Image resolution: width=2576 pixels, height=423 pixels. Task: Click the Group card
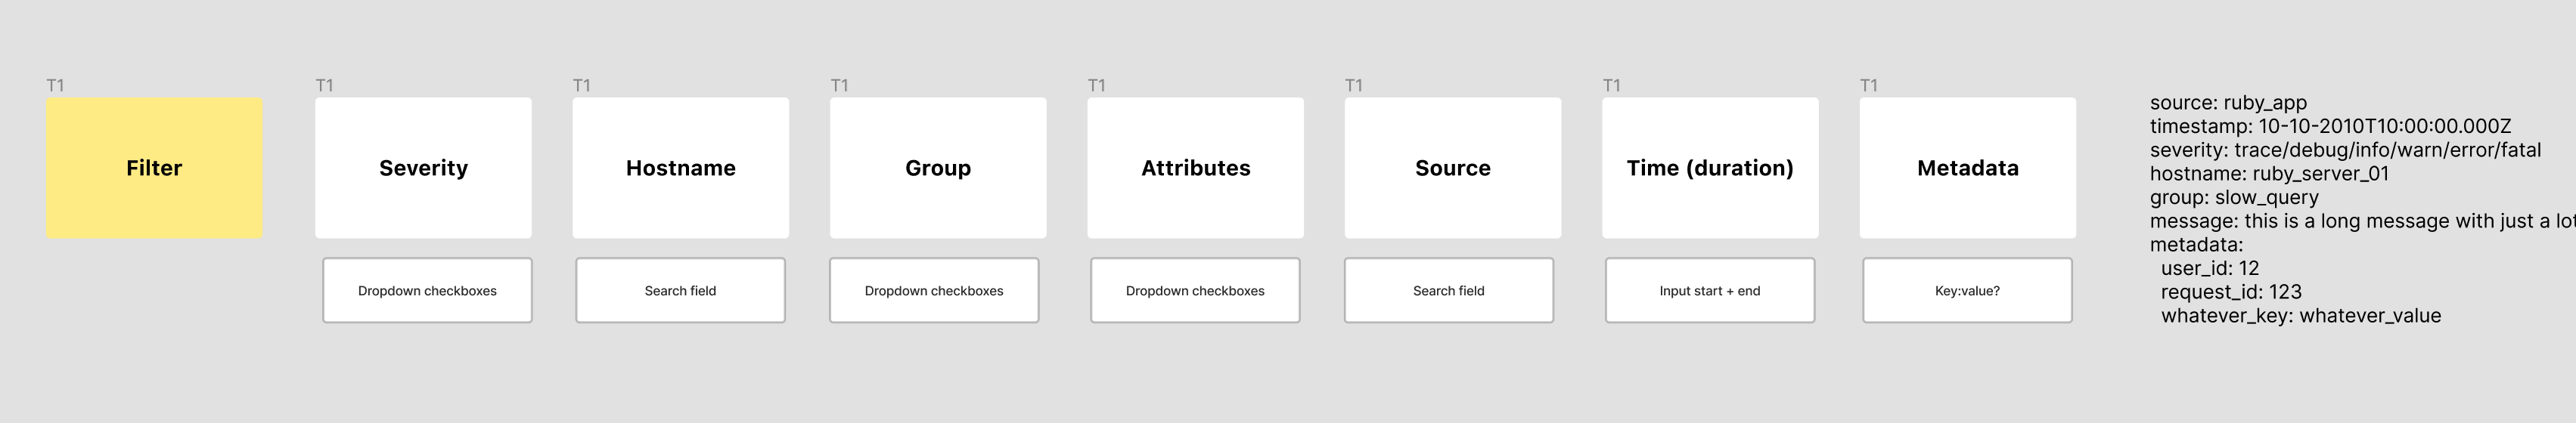[938, 168]
